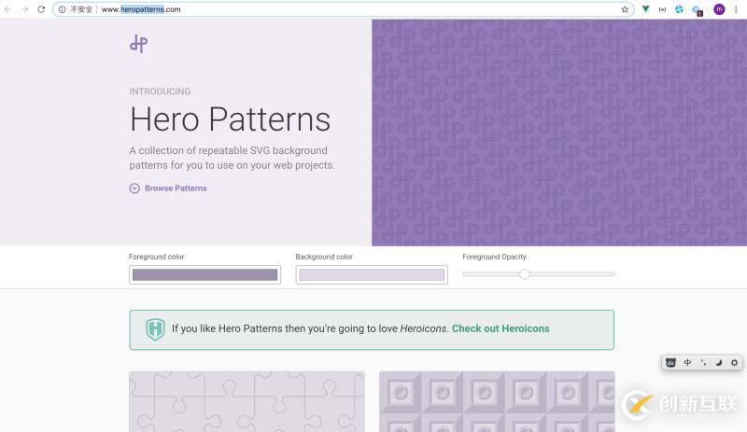747x432 pixels.
Task: Open the Chrome three-dot menu
Action: [736, 9]
